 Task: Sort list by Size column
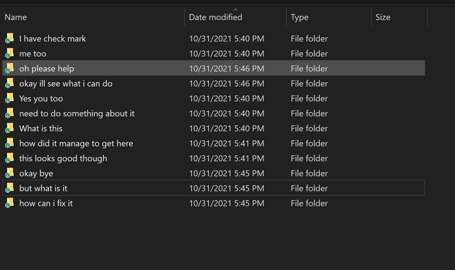(x=383, y=17)
